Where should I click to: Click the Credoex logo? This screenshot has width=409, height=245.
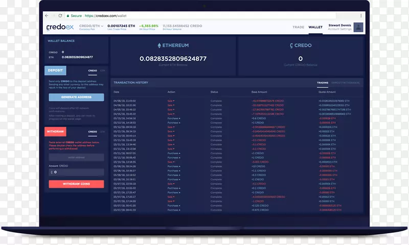point(60,27)
